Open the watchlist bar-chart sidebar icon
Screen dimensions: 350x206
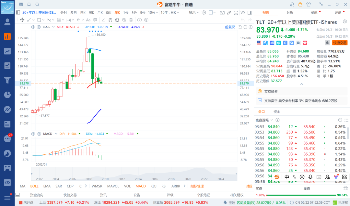7,36
